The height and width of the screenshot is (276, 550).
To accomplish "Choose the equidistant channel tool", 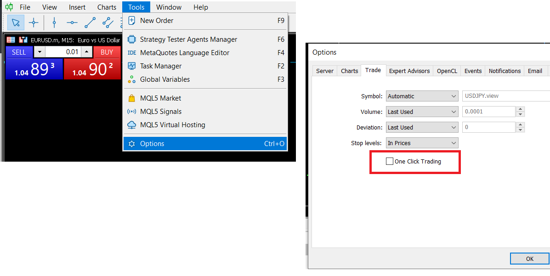I will point(108,22).
